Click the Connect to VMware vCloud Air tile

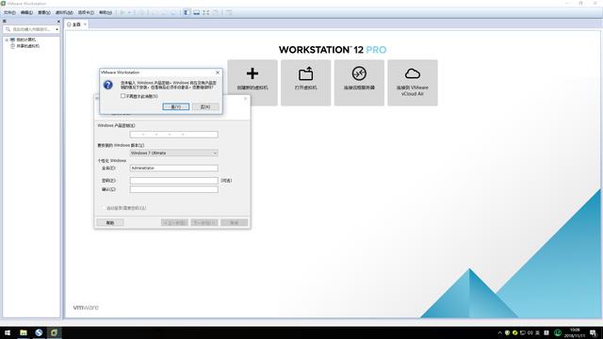click(413, 82)
